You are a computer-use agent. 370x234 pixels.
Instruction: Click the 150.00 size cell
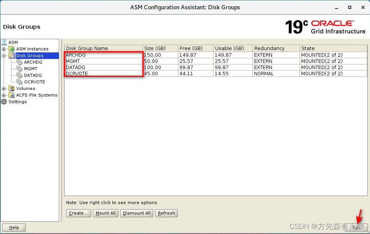click(160, 55)
